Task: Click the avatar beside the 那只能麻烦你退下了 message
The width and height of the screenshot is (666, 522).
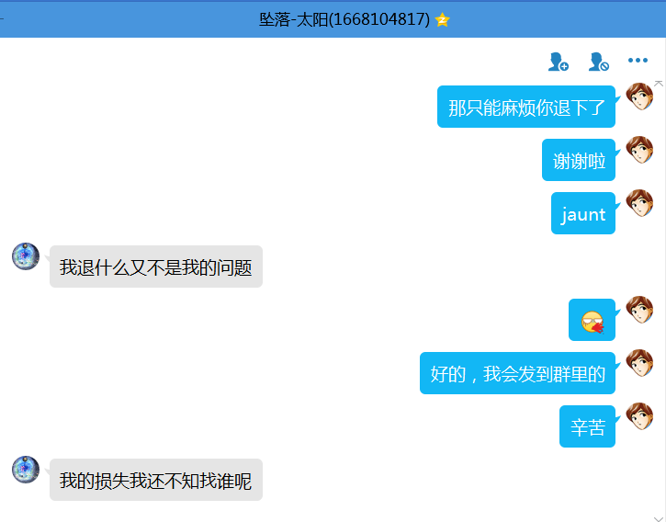Action: coord(639,96)
